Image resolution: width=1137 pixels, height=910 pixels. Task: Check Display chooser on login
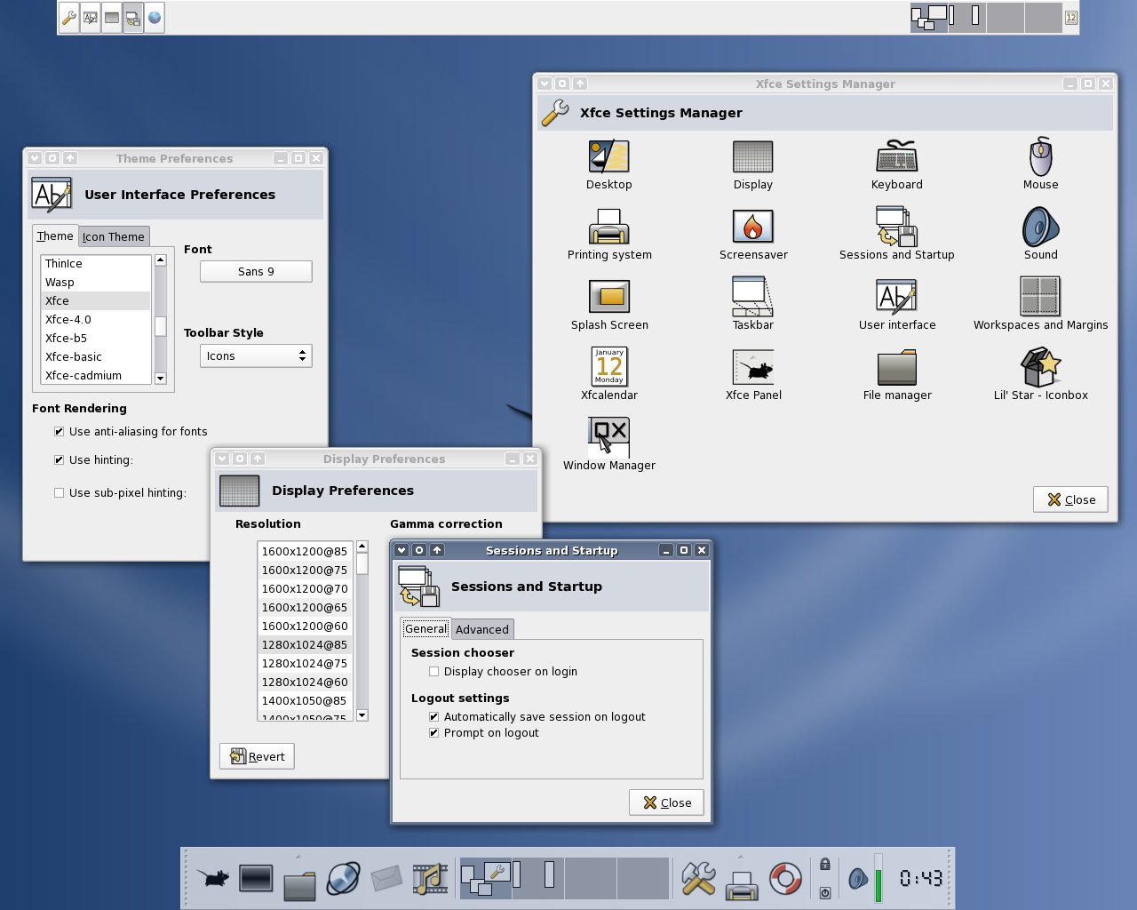(x=433, y=672)
